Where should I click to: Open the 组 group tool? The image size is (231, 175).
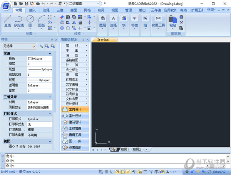(x=145, y=22)
